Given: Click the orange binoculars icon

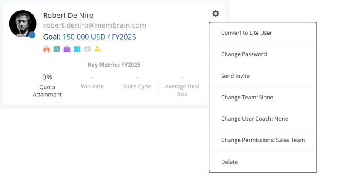Looking at the screenshot, I should pyautogui.click(x=47, y=49).
